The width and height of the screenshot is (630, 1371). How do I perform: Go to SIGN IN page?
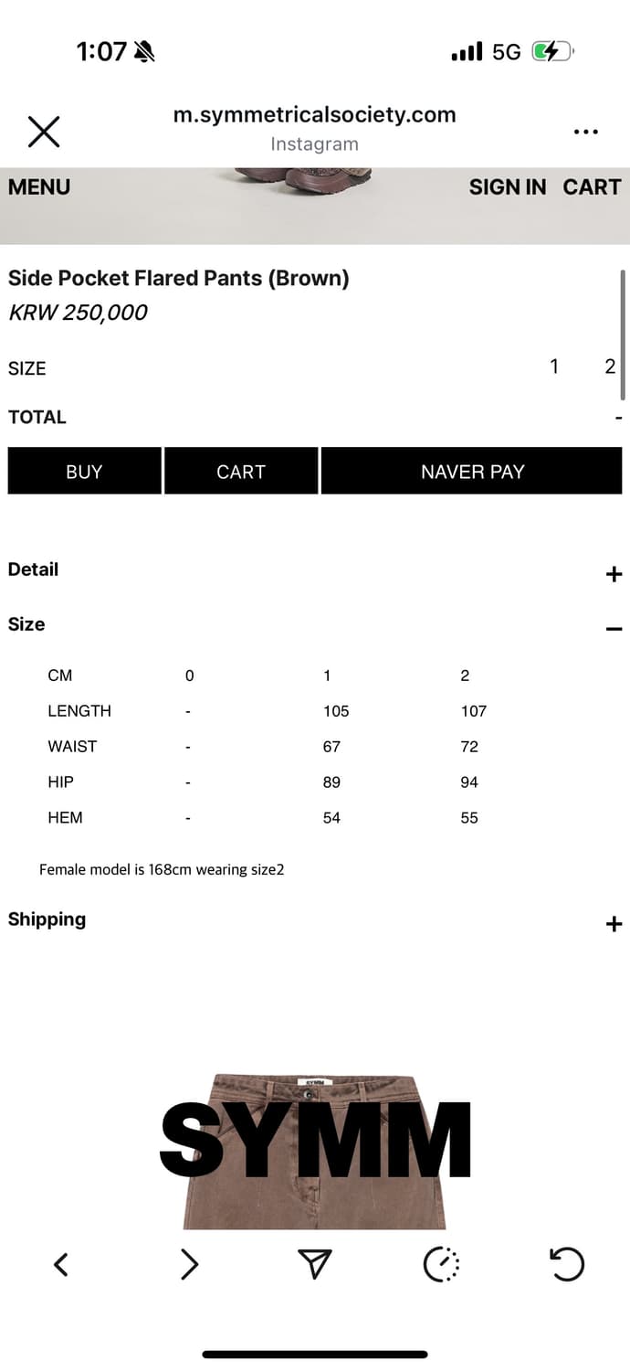point(507,187)
